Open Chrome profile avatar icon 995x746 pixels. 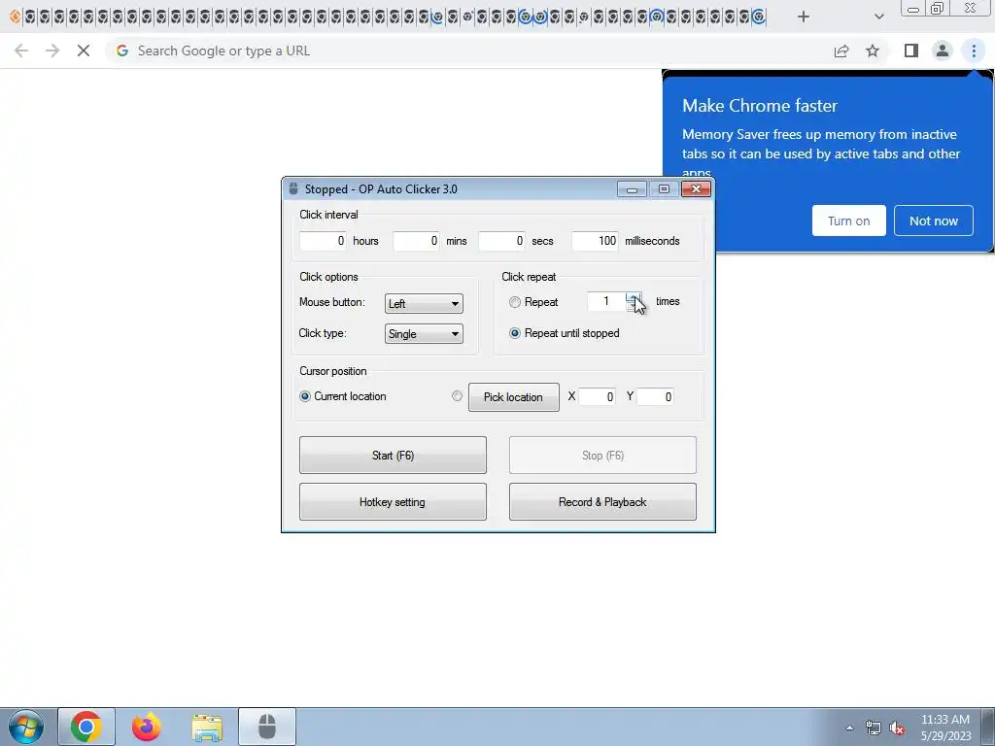click(x=943, y=51)
